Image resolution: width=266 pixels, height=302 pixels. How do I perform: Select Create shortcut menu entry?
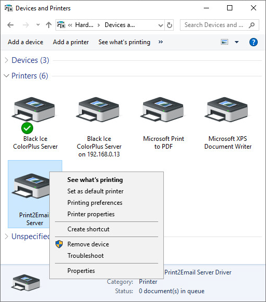pos(107,229)
